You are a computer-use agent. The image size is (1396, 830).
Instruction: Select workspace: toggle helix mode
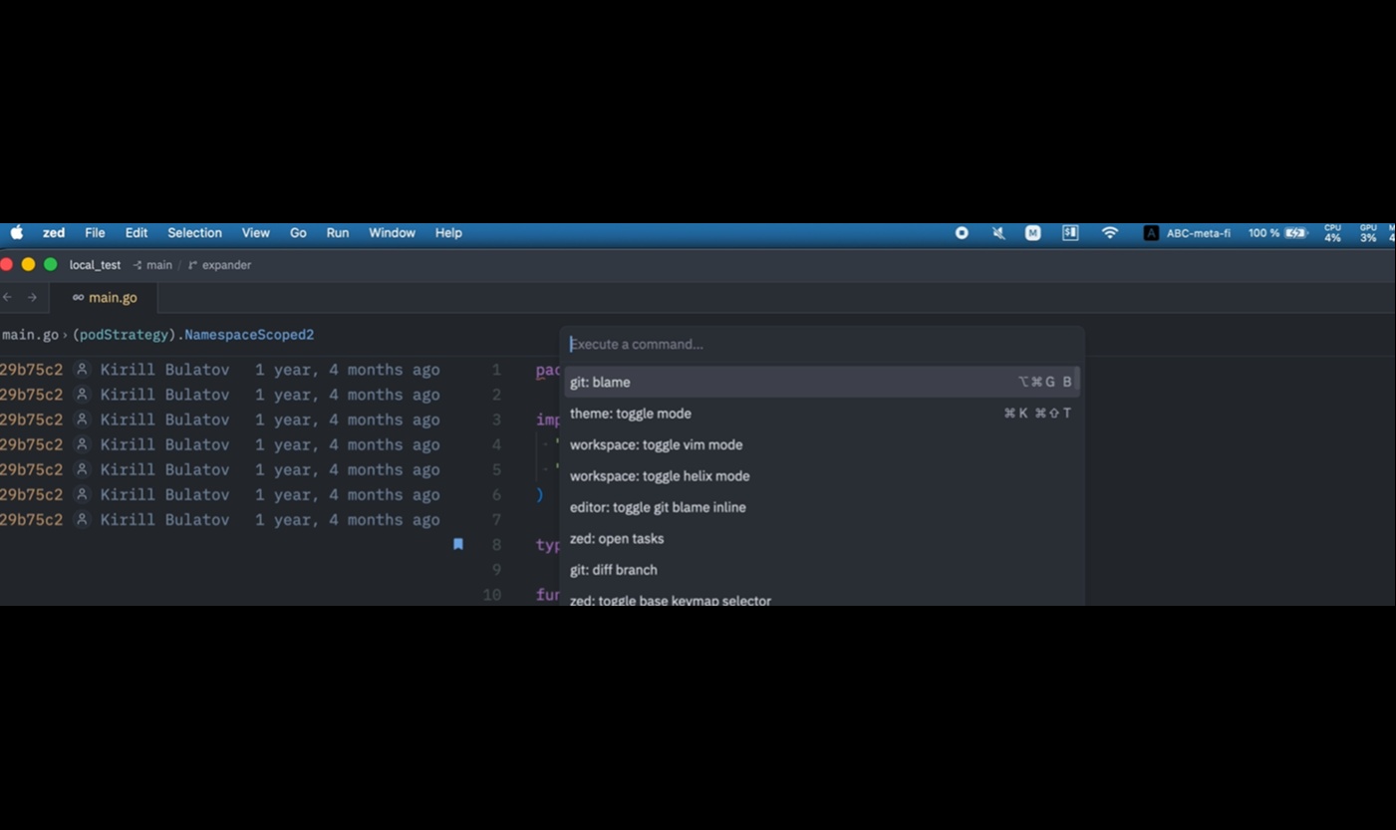[x=822, y=476]
